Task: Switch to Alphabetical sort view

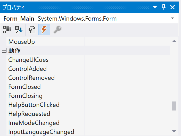Action: (19, 30)
